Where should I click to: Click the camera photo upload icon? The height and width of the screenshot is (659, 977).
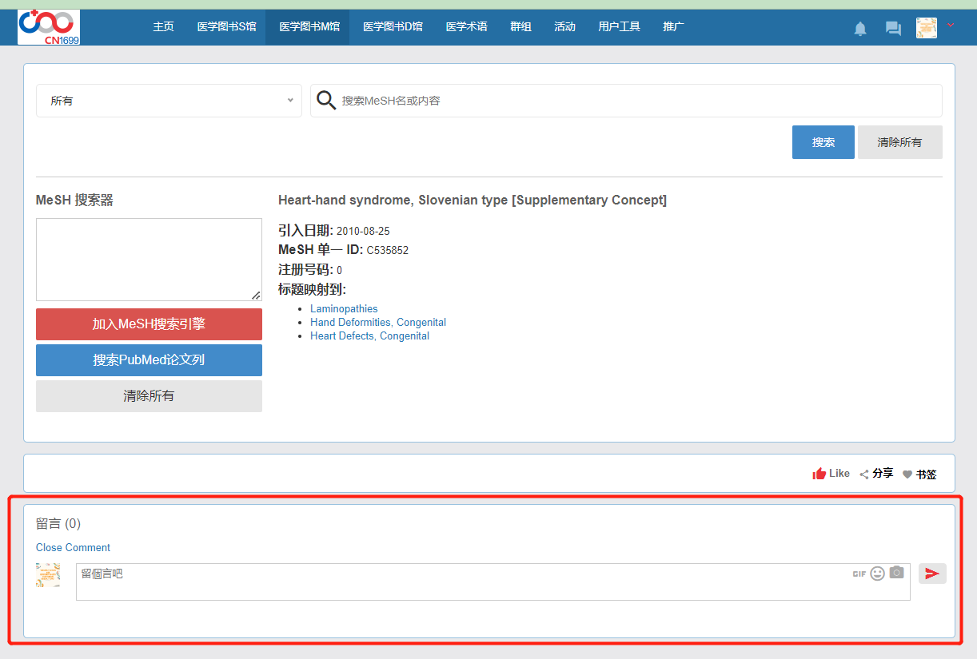(x=897, y=572)
